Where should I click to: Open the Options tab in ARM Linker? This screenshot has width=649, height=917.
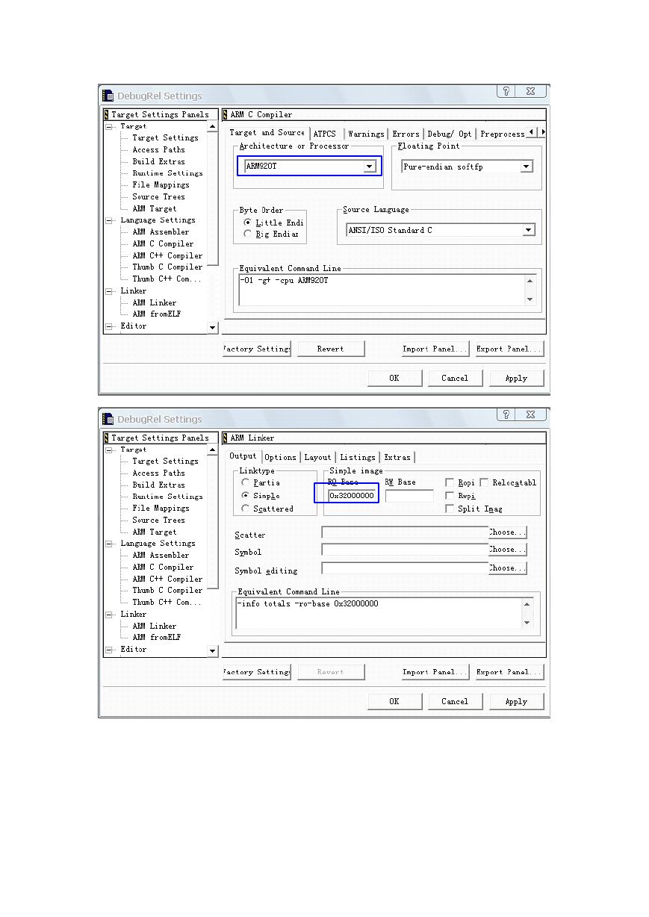[x=281, y=457]
